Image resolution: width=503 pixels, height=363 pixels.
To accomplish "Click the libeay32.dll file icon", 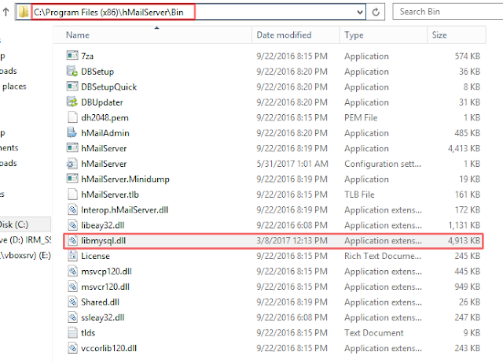I will pyautogui.click(x=72, y=225).
